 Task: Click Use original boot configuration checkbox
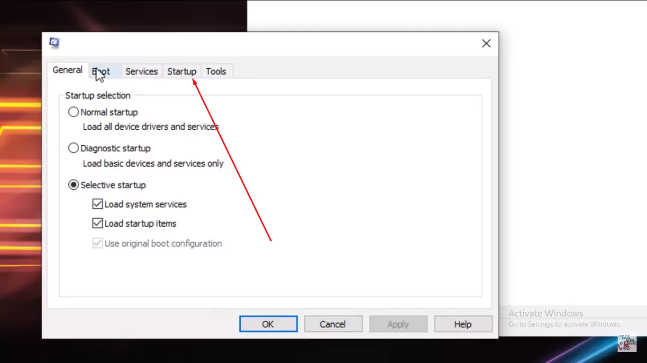click(98, 244)
